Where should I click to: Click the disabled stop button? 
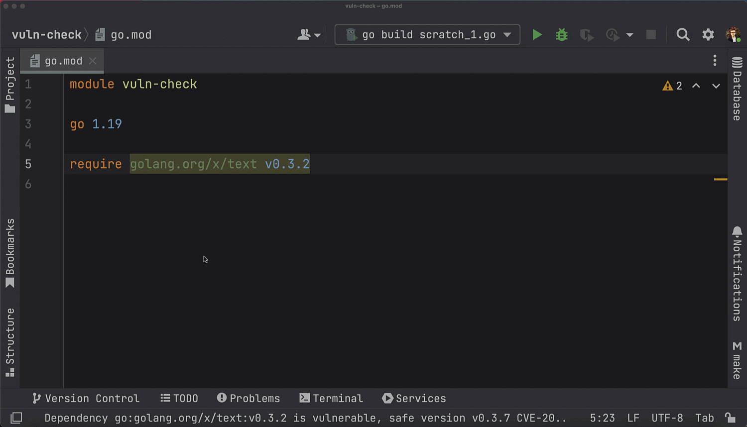(651, 35)
